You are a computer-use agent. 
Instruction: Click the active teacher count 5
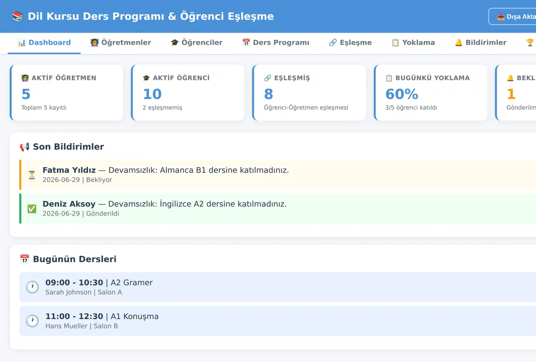26,94
